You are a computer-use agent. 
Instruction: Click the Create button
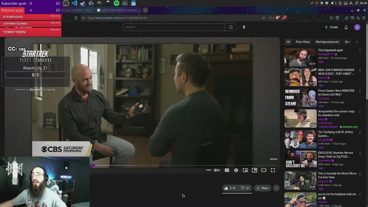tap(331, 27)
